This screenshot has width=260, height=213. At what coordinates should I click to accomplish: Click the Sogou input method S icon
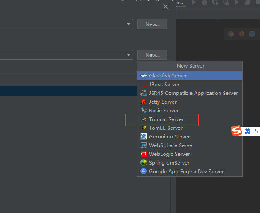point(236,131)
